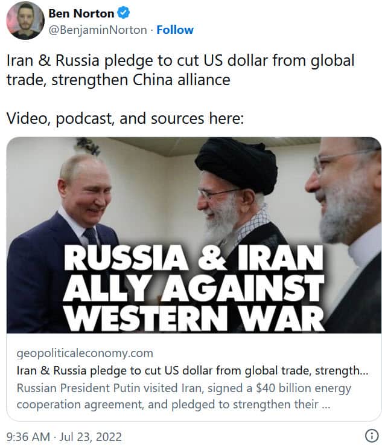382x447 pixels.
Task: Click card description about $40 billion energy
Action: pos(184,396)
